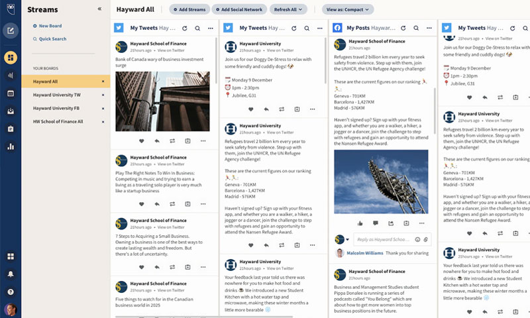Open the analytics bar chart icon
Screen dimensions: 530x318
pyautogui.click(x=11, y=146)
